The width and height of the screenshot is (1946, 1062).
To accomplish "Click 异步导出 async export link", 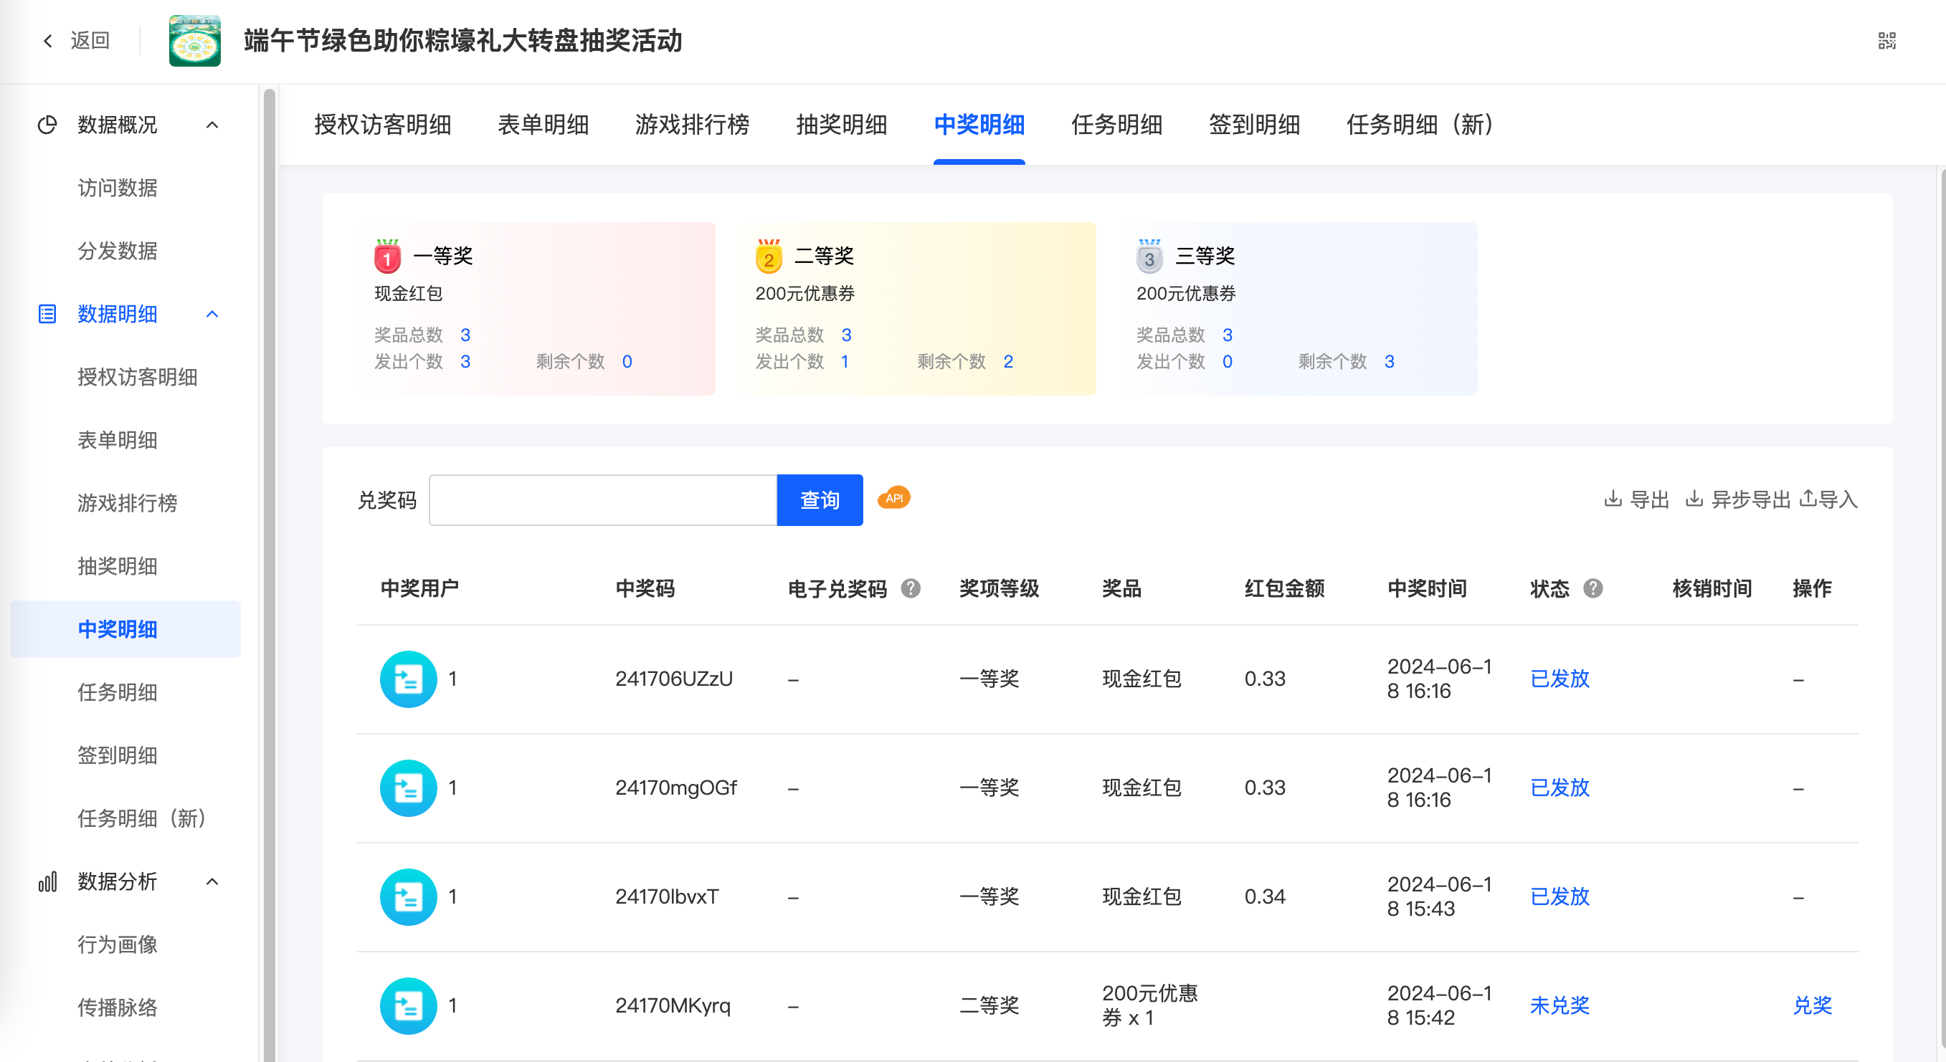I will [1750, 499].
